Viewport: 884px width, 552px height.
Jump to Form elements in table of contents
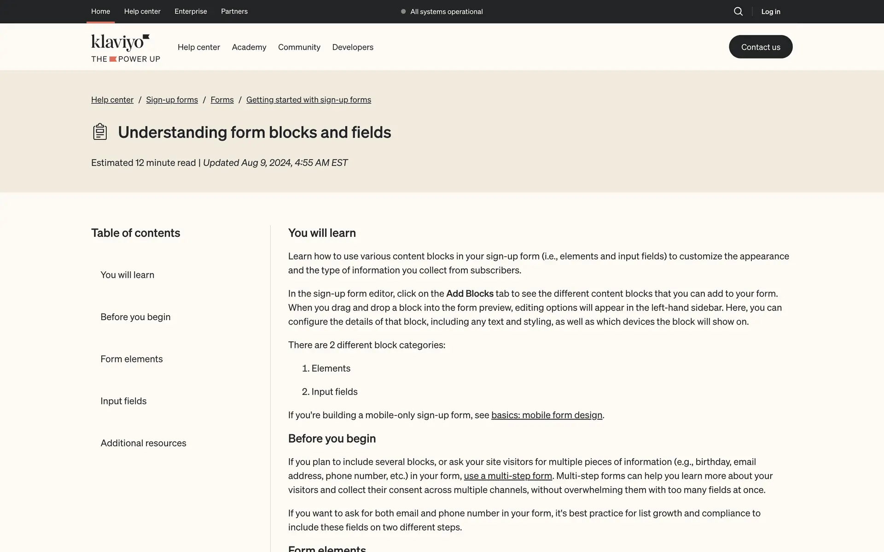132,359
